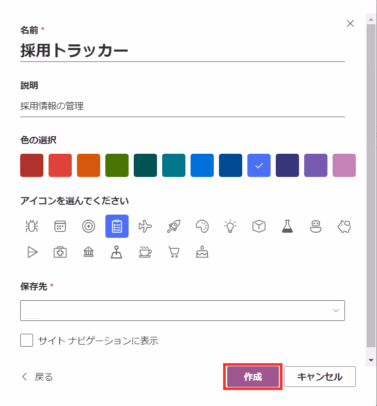The image size is (377, 406).
Task: Choose the birthday cake icon
Action: pos(202,252)
